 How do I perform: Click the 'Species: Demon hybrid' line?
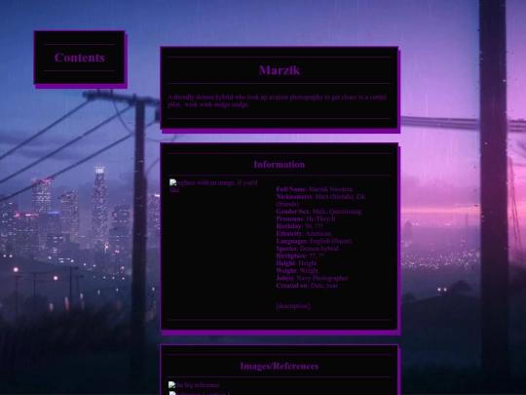click(x=307, y=249)
